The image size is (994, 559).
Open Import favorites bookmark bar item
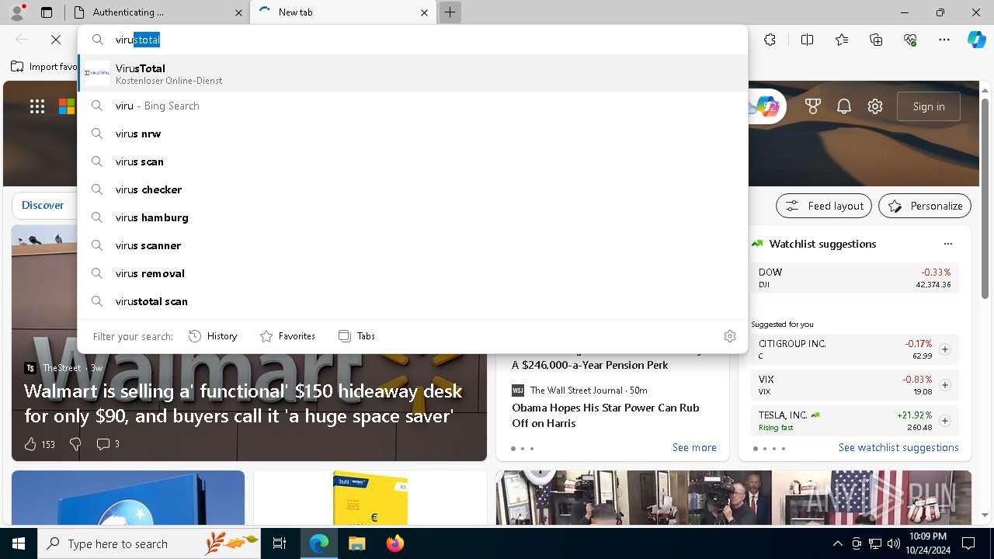45,67
